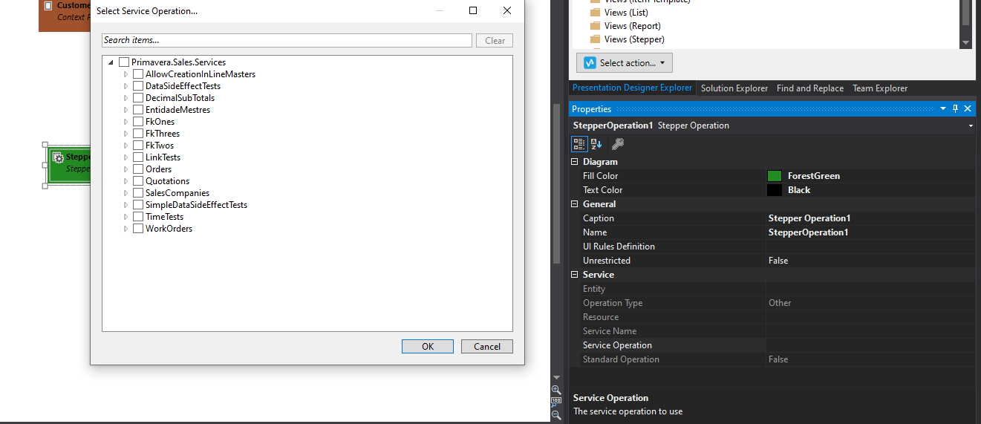Click Property Pages wrench icon

pos(617,144)
